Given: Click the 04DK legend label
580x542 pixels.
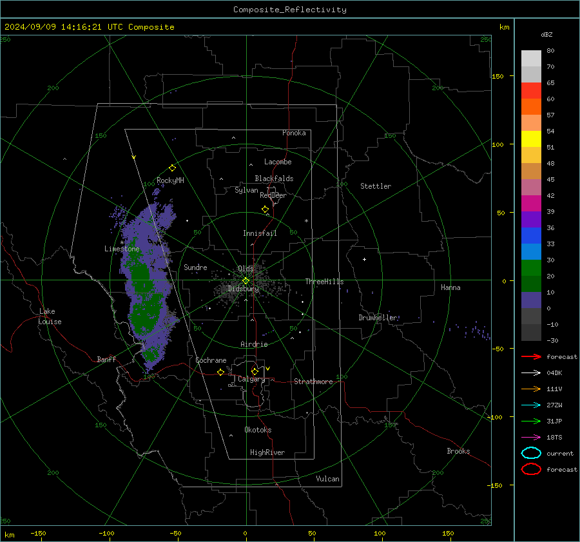Looking at the screenshot, I should click(554, 373).
